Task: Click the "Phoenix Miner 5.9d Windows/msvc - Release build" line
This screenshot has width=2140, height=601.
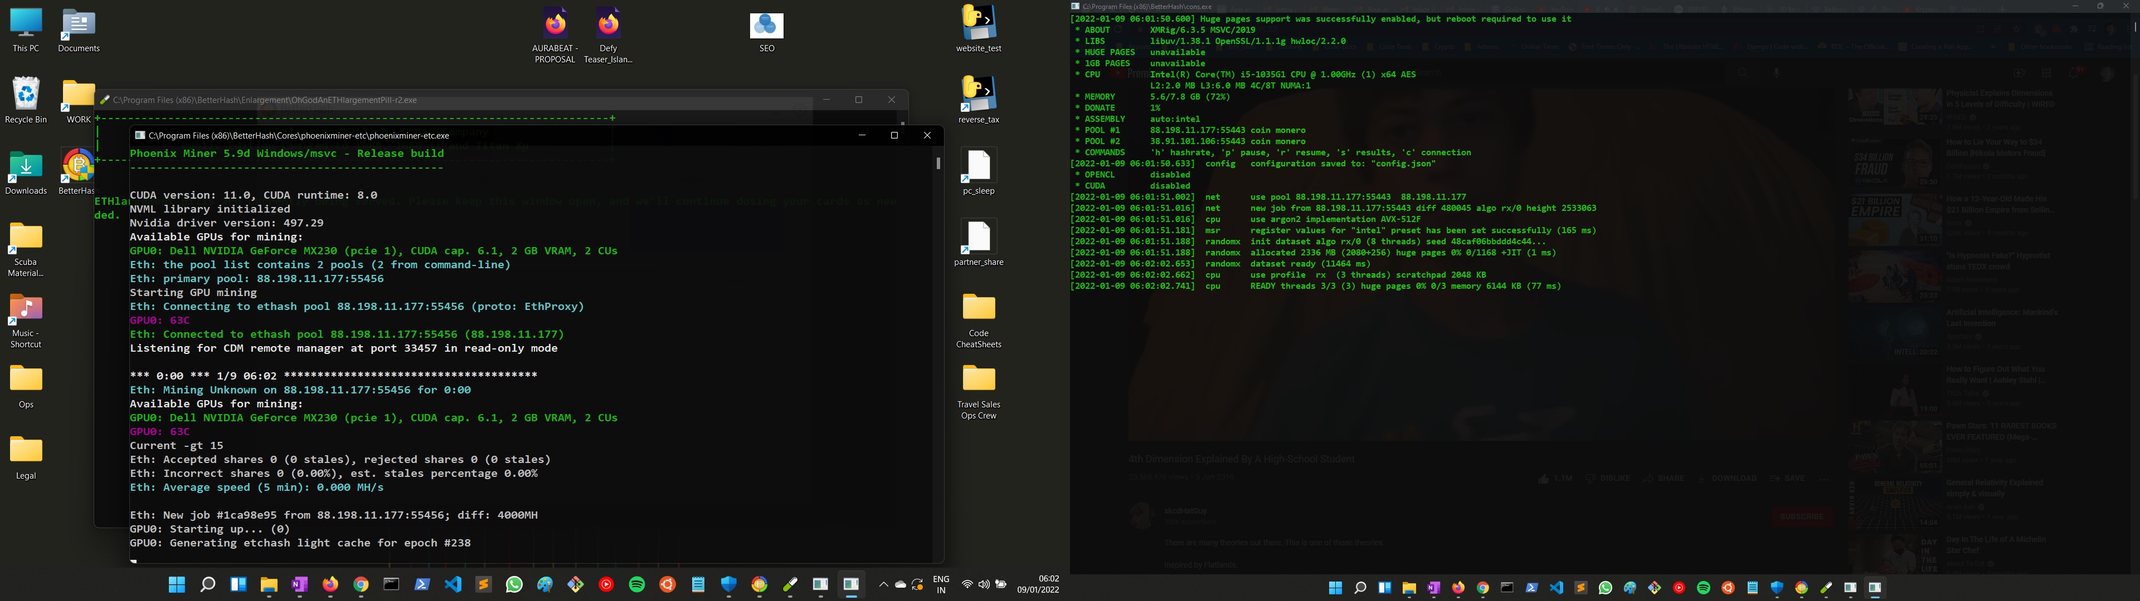Action: 288,154
